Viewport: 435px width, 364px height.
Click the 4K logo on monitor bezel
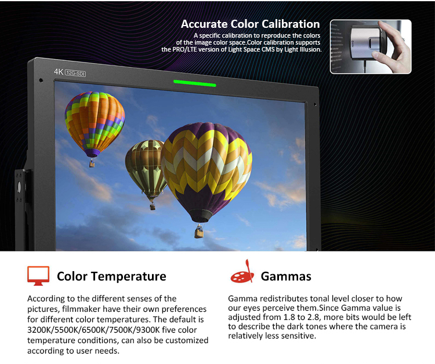59,72
